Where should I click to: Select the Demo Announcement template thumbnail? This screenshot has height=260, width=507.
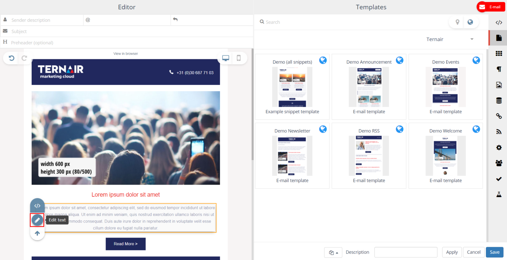tap(369, 87)
